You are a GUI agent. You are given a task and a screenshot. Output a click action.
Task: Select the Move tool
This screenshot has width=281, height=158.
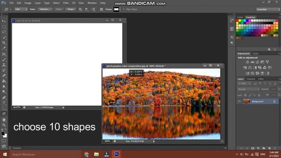(x=4, y=21)
